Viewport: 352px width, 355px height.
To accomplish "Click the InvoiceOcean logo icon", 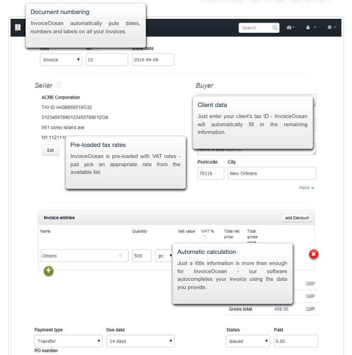I will coord(18,27).
